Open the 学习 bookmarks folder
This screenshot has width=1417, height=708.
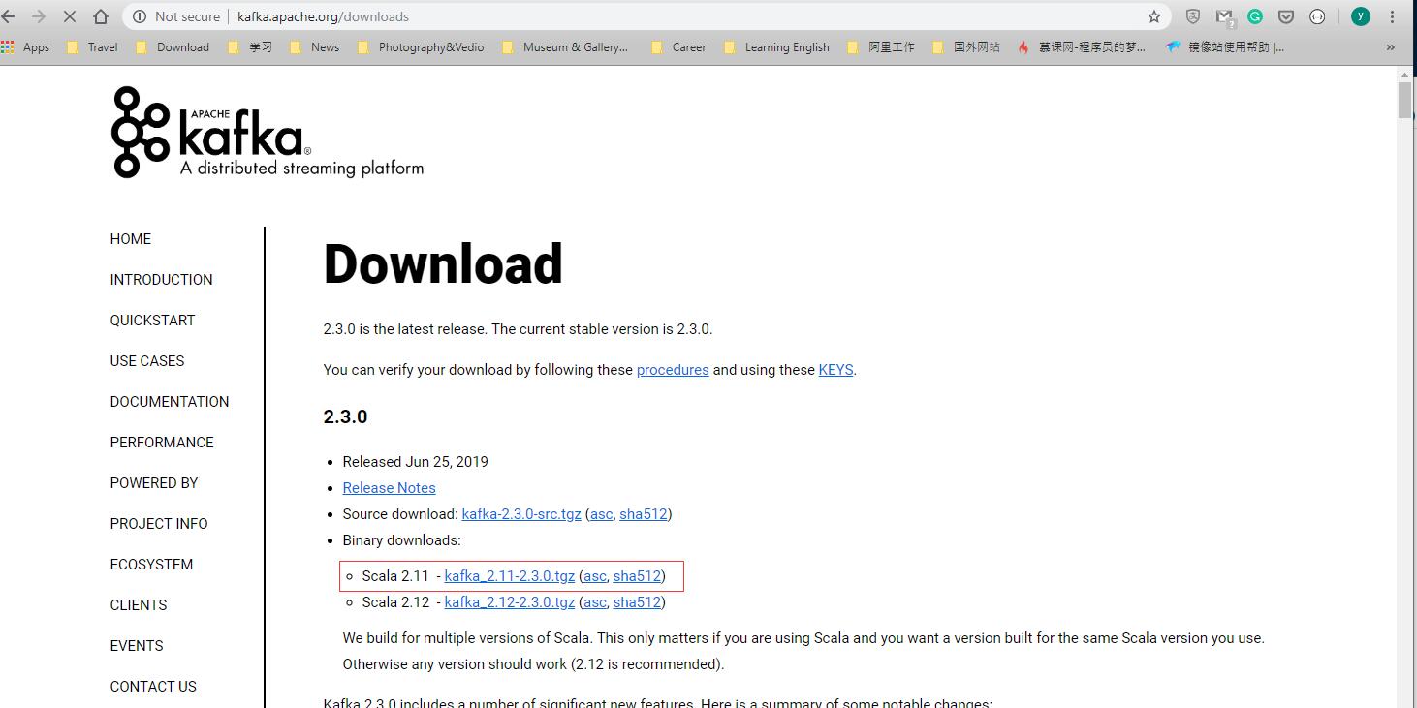[250, 46]
